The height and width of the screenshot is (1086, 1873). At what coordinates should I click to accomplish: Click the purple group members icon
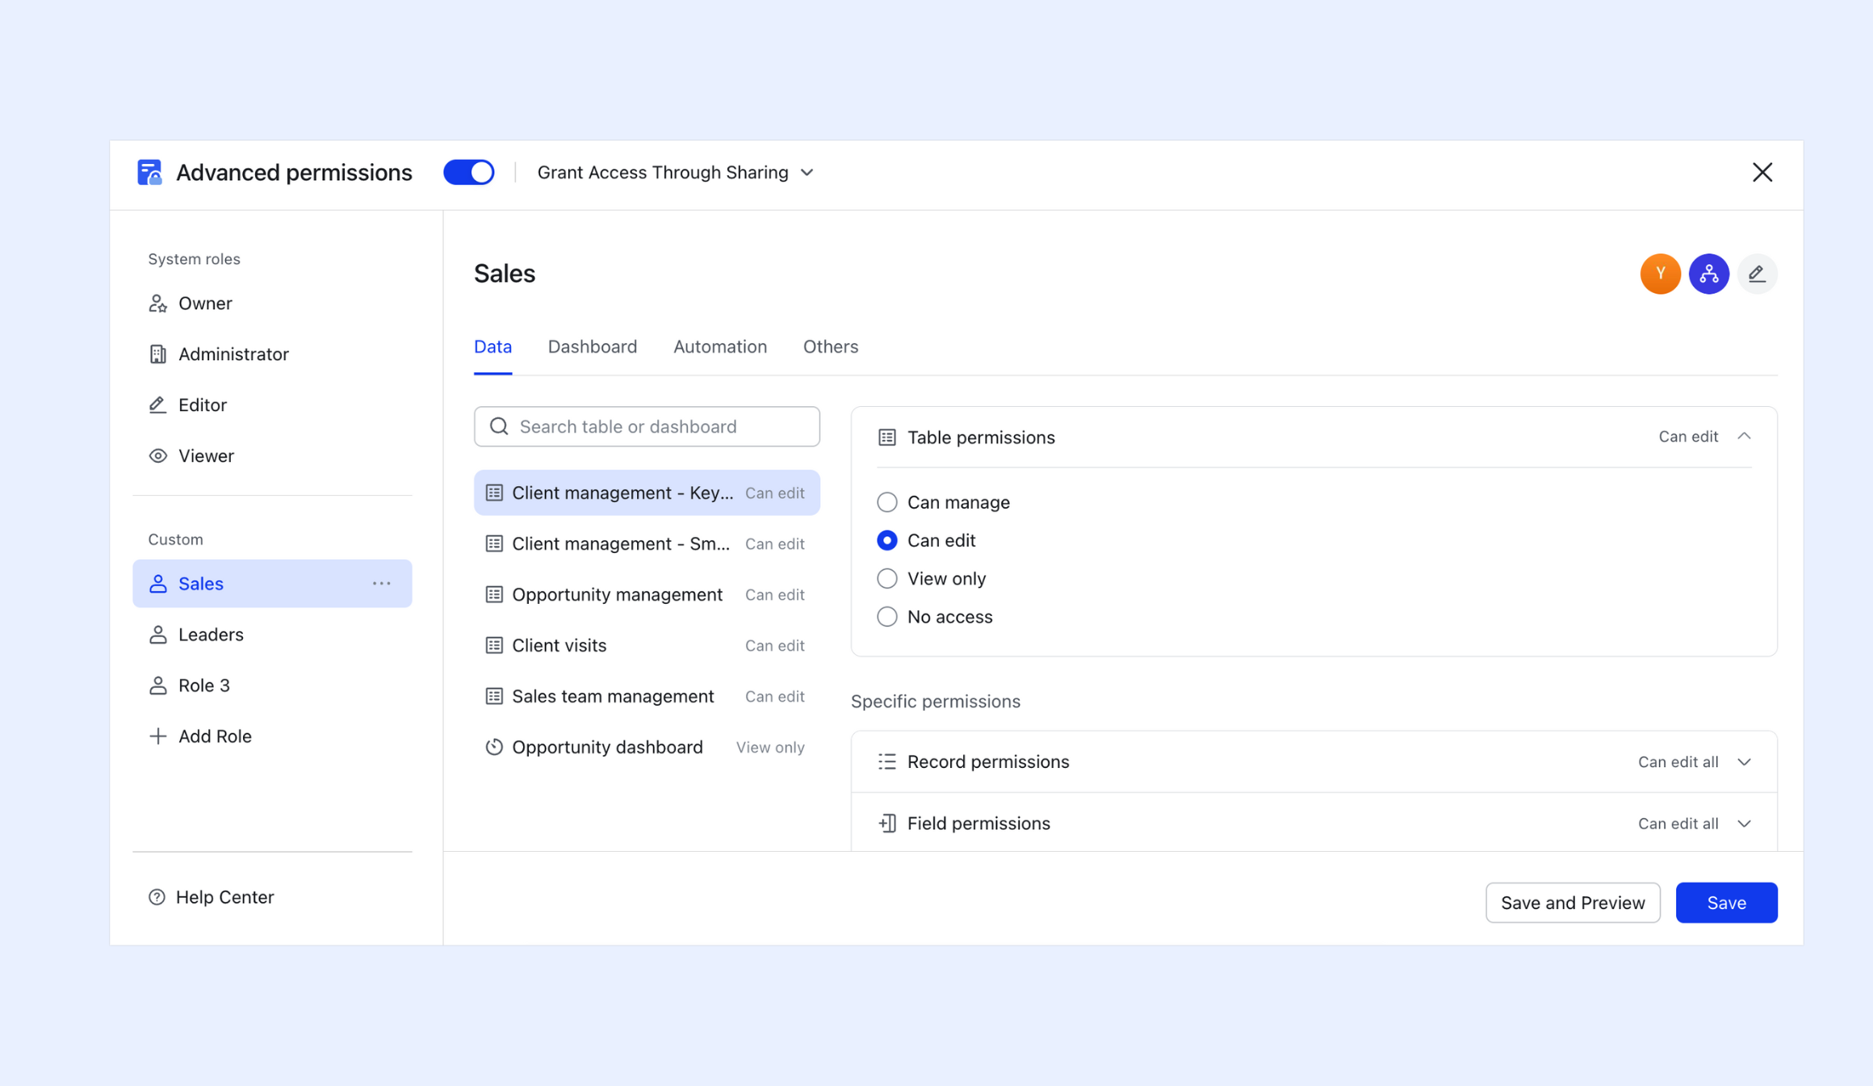pyautogui.click(x=1709, y=274)
